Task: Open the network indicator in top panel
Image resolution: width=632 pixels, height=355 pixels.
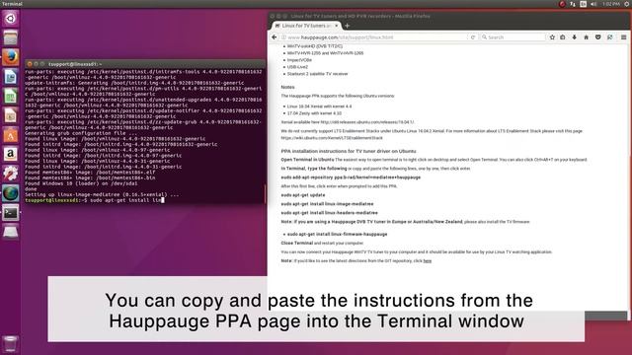Action: [x=573, y=4]
